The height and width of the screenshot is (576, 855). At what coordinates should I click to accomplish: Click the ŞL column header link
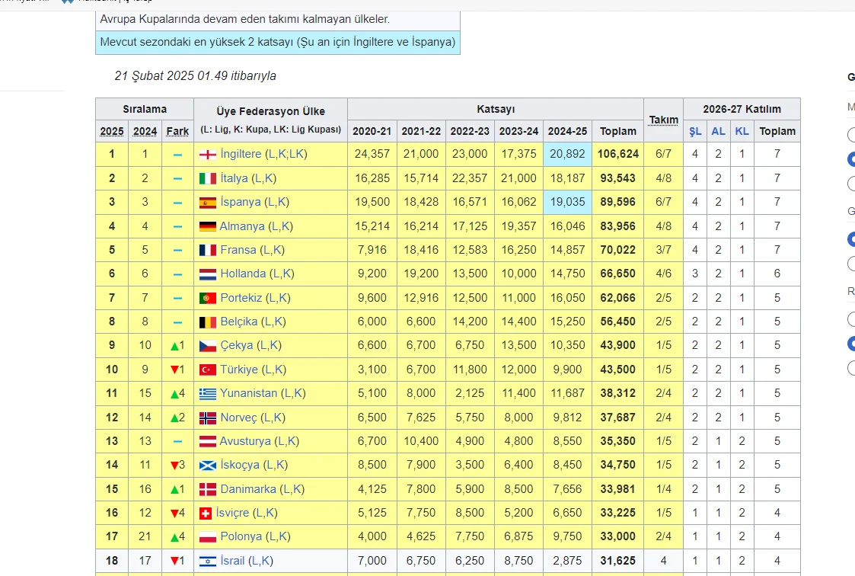click(x=694, y=131)
